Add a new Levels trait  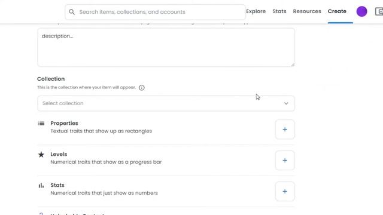(x=285, y=161)
